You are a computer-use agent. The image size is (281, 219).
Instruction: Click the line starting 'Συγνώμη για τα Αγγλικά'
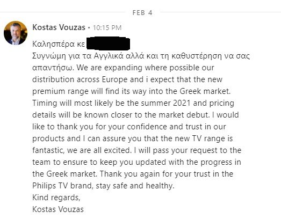141,56
